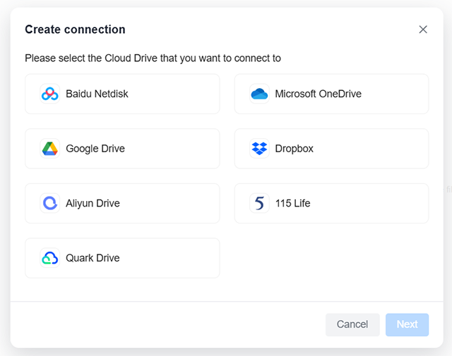This screenshot has width=452, height=356.
Task: Click the Aliyun Drive logo icon
Action: point(49,204)
